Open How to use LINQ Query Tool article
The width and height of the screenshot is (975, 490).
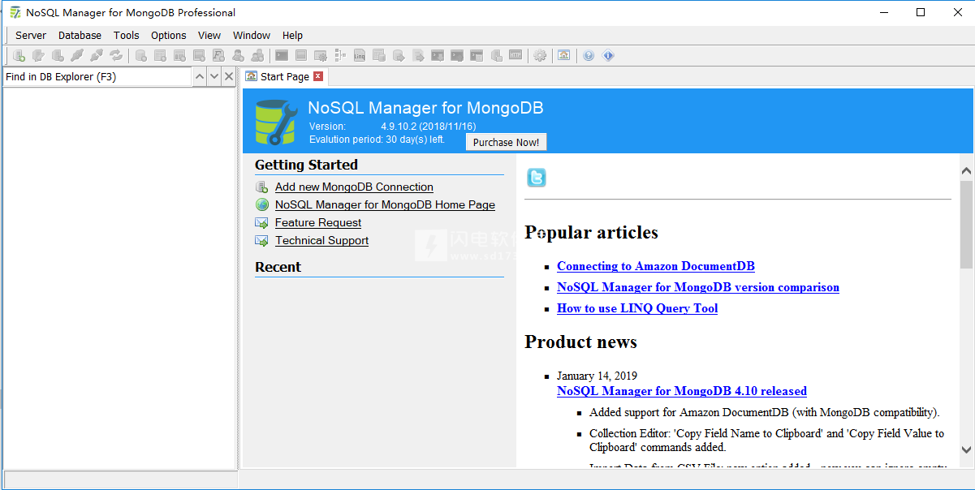(x=637, y=308)
